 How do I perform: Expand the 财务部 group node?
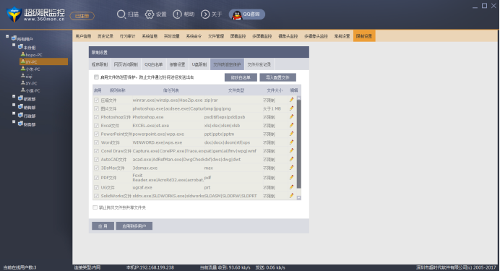tap(14, 122)
